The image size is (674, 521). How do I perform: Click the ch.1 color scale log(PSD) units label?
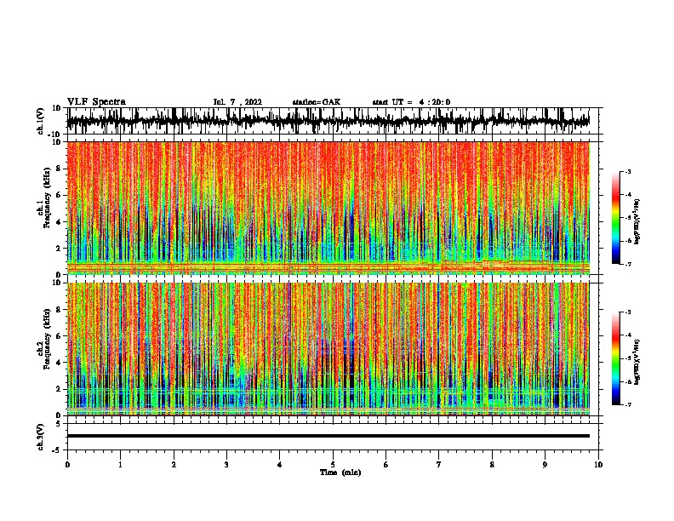coord(637,222)
